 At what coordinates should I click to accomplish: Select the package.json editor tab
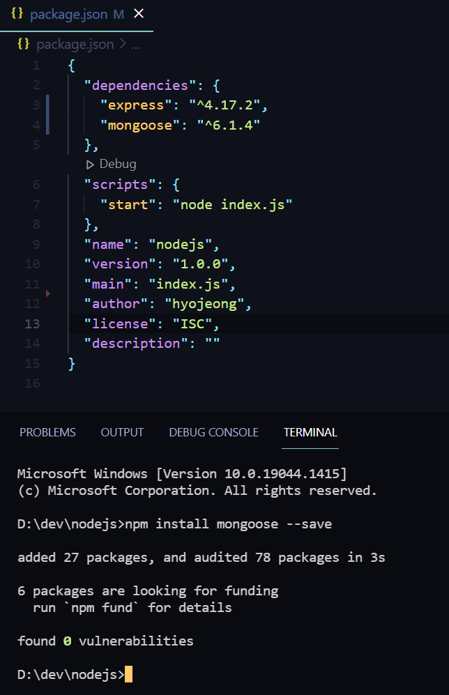point(77,15)
